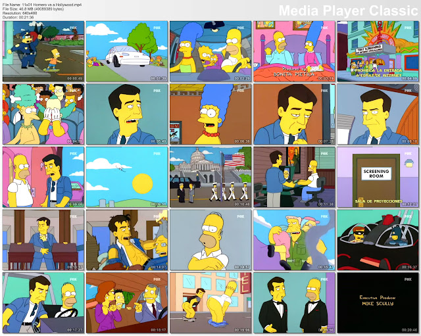
Task: Open thumbnail of soldier carrying a person
Action: (x=294, y=240)
